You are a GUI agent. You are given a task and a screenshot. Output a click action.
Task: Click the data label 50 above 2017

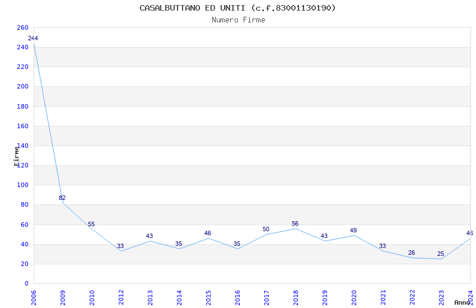pos(266,230)
